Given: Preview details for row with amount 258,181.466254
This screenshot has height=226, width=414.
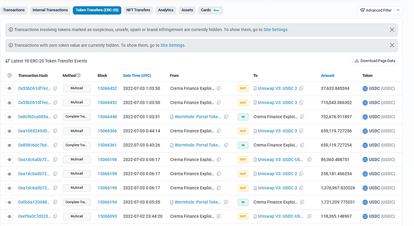Looking at the screenshot, I should [9, 174].
